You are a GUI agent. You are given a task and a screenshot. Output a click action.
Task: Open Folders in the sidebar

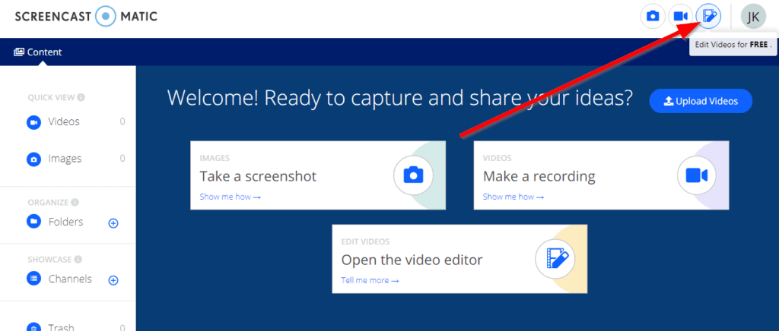[65, 222]
